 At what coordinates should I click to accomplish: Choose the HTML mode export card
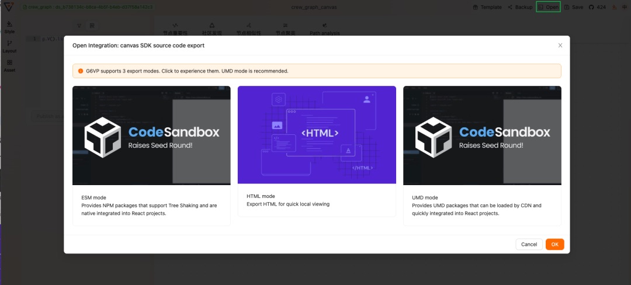click(x=317, y=151)
